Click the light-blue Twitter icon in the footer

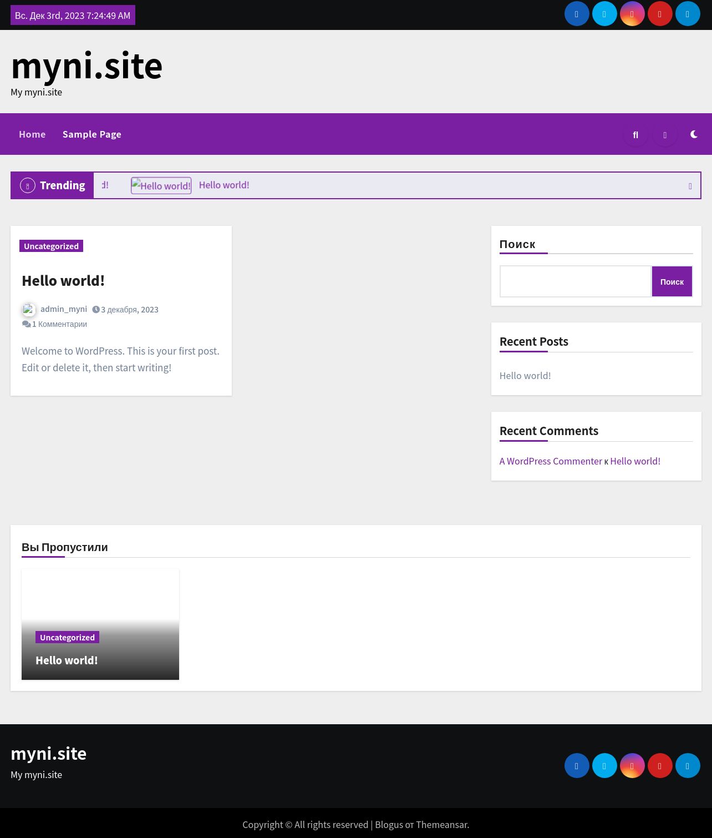[604, 766]
